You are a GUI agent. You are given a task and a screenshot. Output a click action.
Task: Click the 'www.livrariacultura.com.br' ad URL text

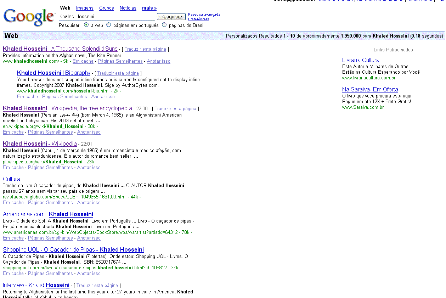pyautogui.click(x=369, y=78)
